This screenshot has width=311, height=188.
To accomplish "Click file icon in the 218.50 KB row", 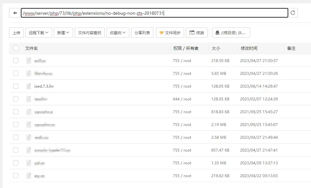I will pos(29,60).
